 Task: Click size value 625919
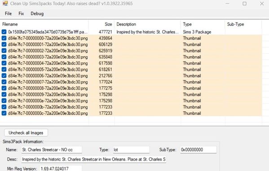pyautogui.click(x=106, y=51)
